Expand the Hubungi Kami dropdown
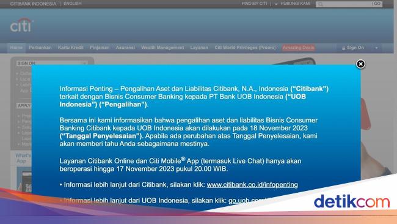This screenshot has width=397, height=224. coord(293,4)
